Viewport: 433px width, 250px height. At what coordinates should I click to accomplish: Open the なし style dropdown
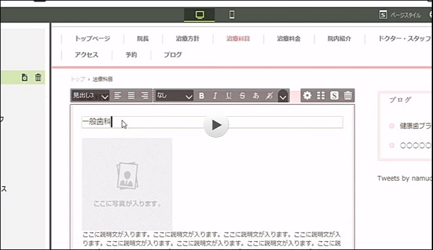point(174,95)
